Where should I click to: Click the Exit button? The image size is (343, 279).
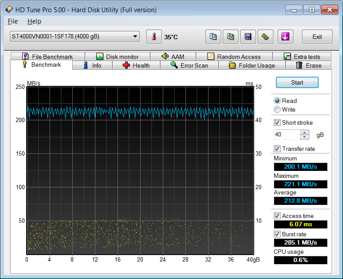(317, 37)
